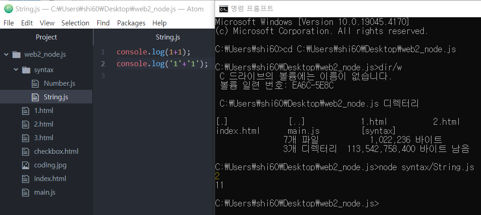Viewport: 481px width, 215px height.
Task: Click the last command prompt line
Action: [297, 203]
